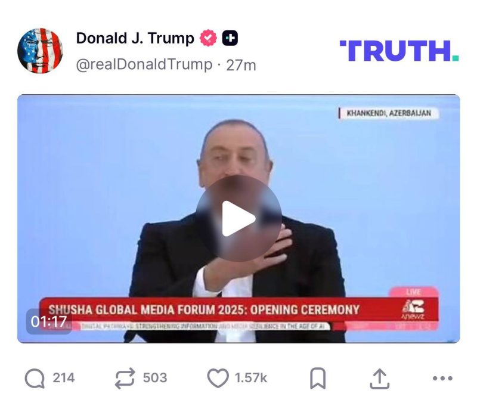View the 1.57k likes count
The height and width of the screenshot is (409, 477).
click(x=251, y=378)
